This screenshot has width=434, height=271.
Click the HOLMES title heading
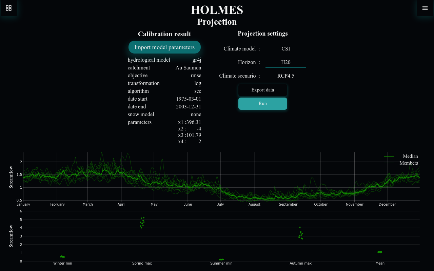[217, 10]
